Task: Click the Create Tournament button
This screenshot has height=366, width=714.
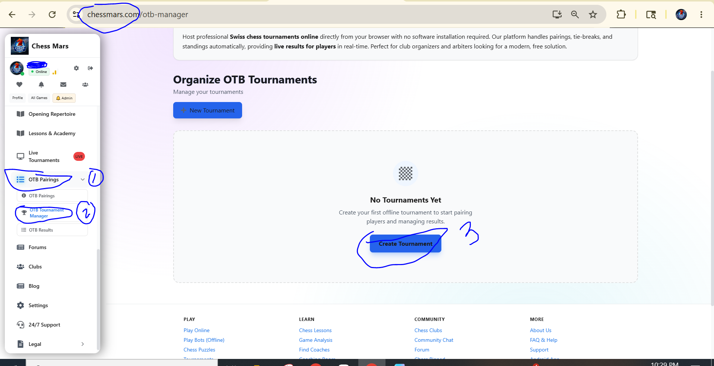Action: (405, 244)
